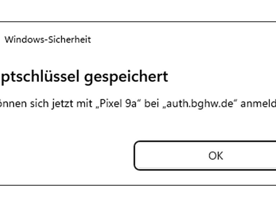276x207 pixels.
Task: Click the heading fragment "ptschlüssel"
Action: 40,77
